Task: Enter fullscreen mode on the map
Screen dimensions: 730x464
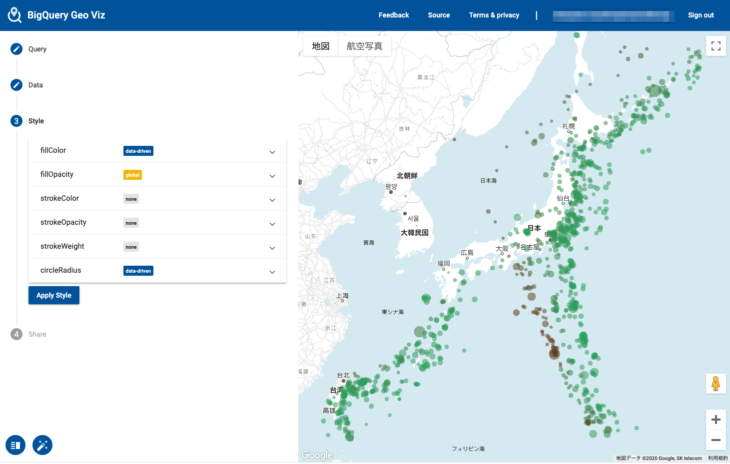Action: pyautogui.click(x=716, y=45)
